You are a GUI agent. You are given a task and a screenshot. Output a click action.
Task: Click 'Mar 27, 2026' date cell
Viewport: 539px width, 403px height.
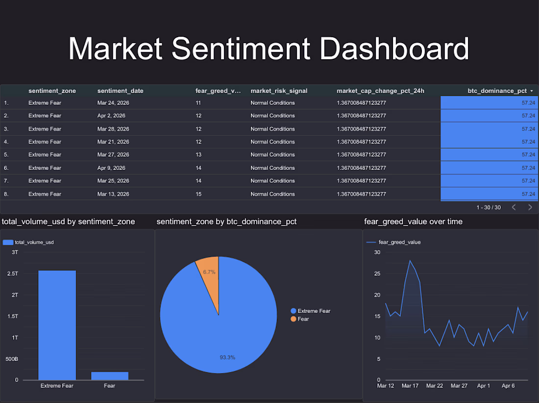coord(113,155)
